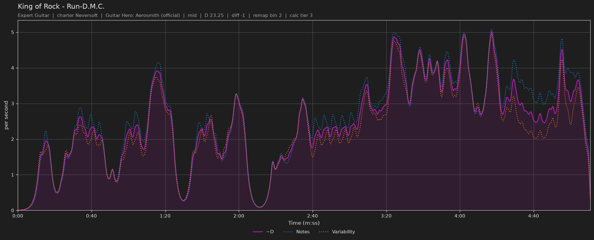
Task: Click the blue dotted Notes swatch in legend
Action: point(288,232)
